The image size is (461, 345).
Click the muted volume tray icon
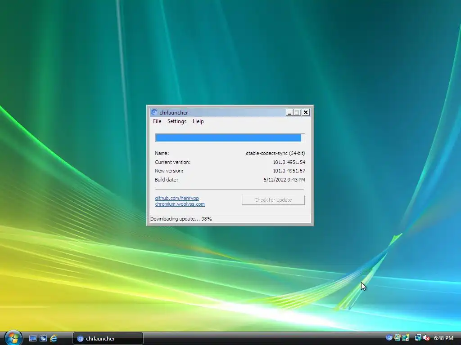coord(426,338)
